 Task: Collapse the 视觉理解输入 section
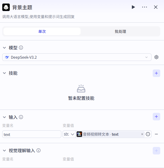(x=5, y=150)
